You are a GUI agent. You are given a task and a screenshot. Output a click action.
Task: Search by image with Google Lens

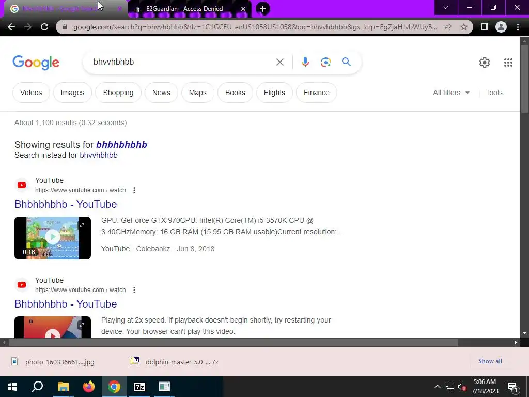coord(325,62)
